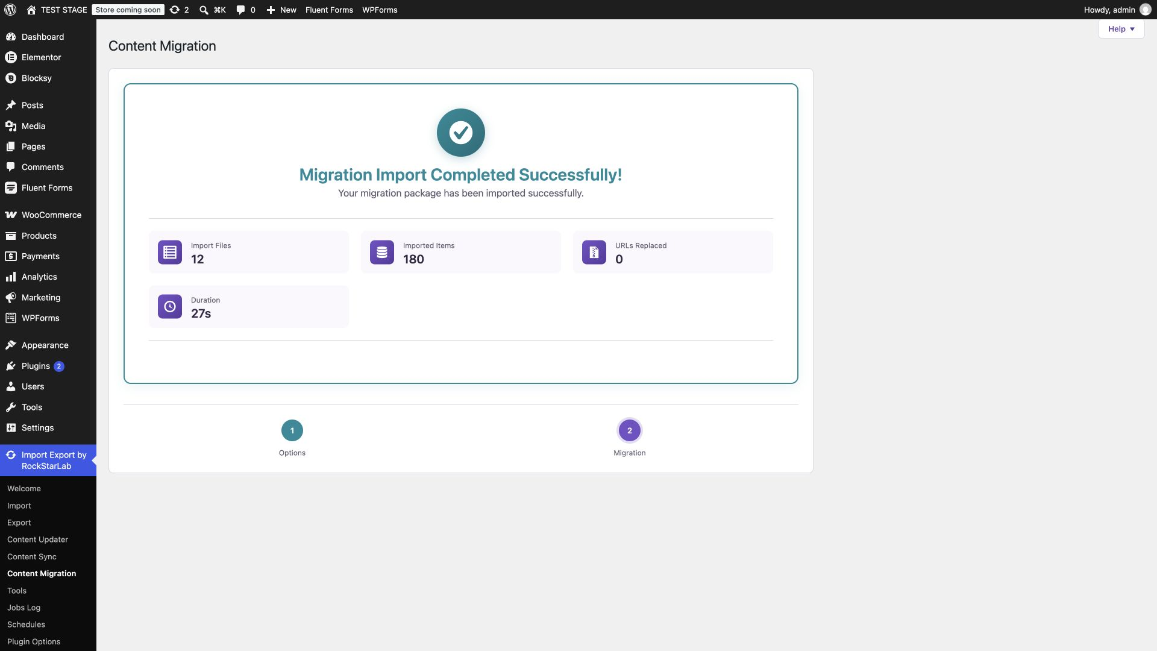Screen dimensions: 1157x651
Task: Click the URLs Replaced value 0
Action: (x=619, y=259)
